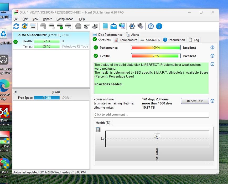The height and width of the screenshot is (184, 228).
Task: Click the globe and monitor toolbar icon
Action: [122, 26]
